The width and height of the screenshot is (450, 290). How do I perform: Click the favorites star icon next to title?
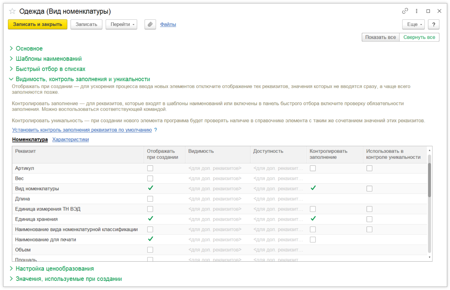pyautogui.click(x=12, y=11)
